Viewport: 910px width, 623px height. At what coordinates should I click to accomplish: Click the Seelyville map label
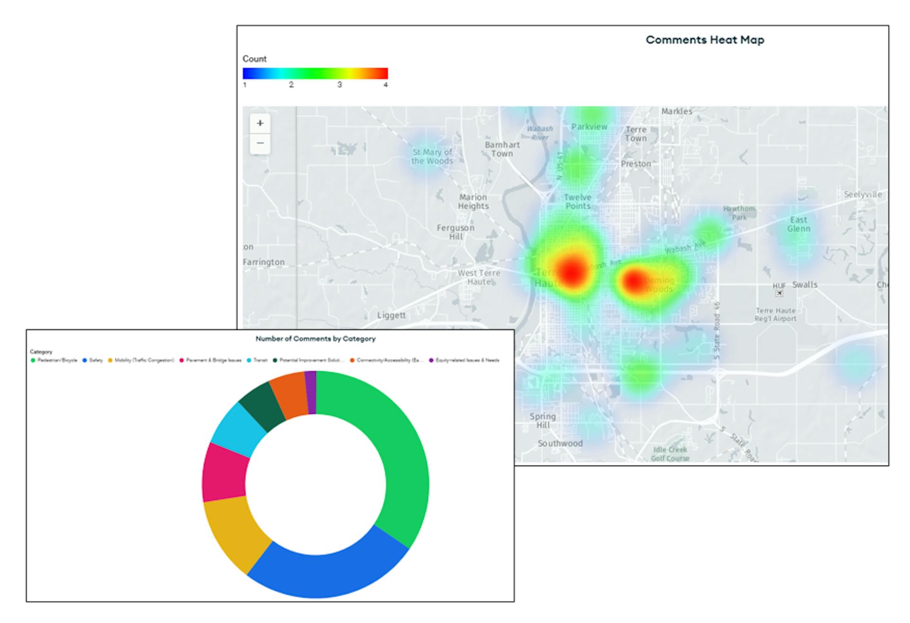tap(863, 194)
